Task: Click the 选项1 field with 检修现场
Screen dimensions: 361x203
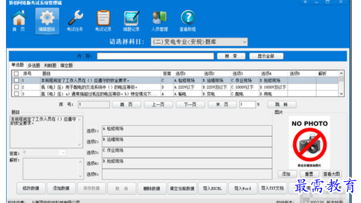Action: [x=187, y=131]
